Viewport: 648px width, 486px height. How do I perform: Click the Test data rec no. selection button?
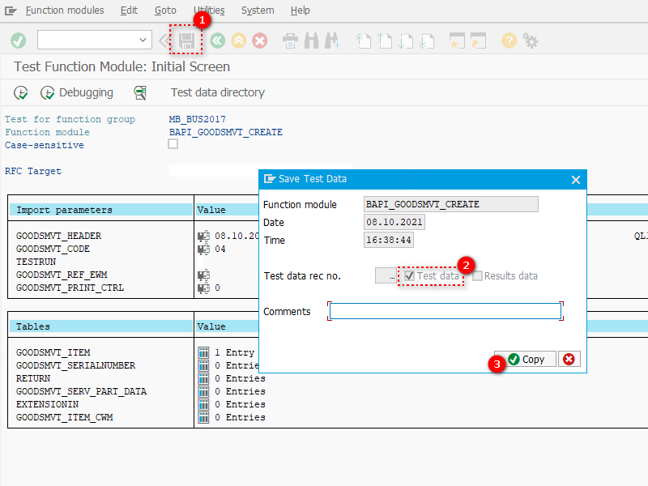click(386, 275)
